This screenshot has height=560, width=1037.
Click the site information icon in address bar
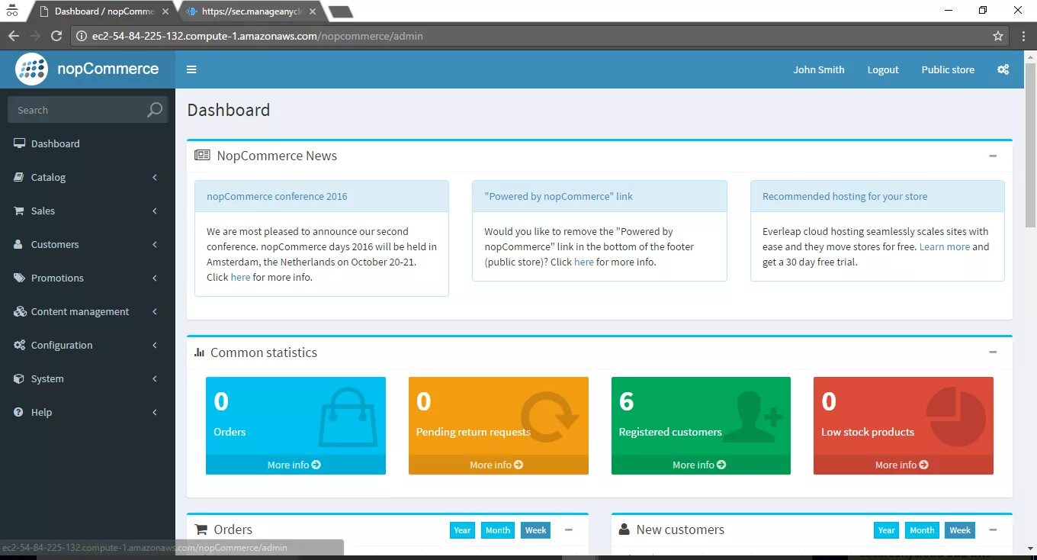point(82,36)
